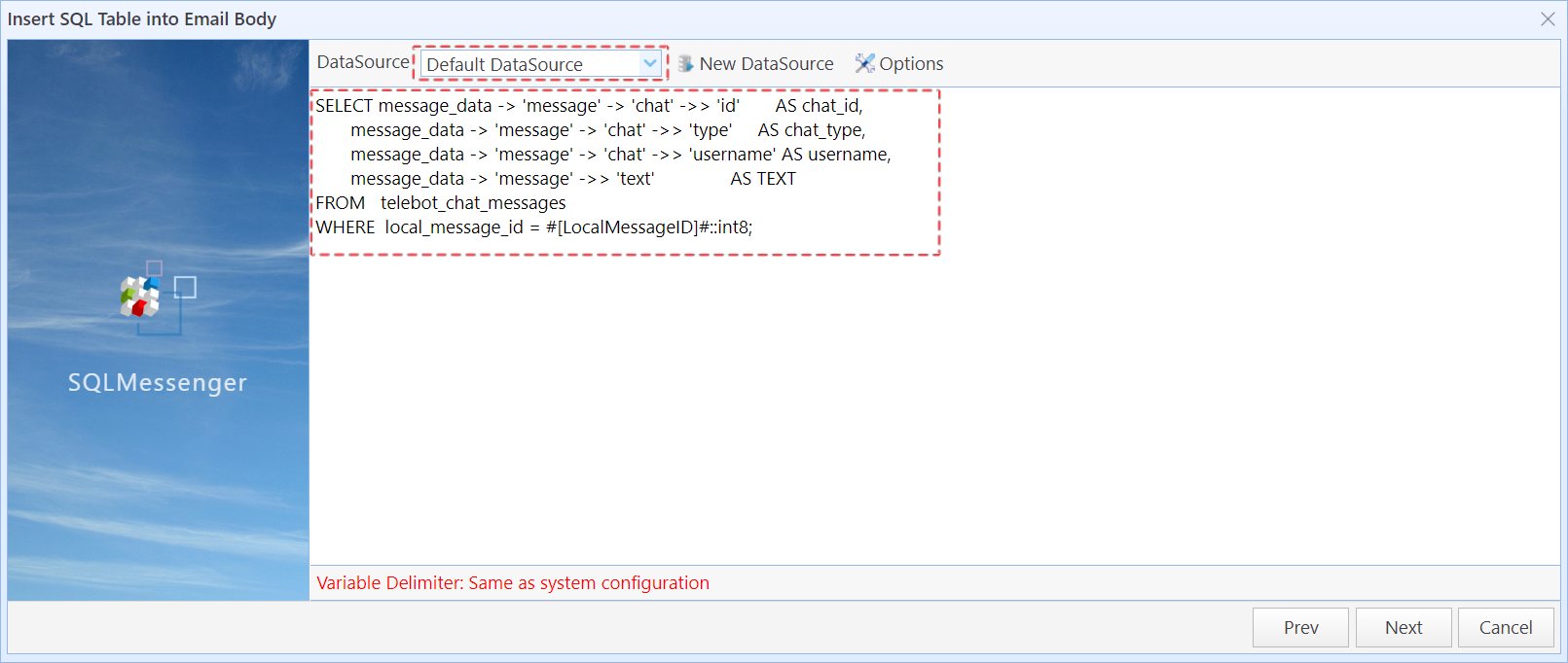Place cursor on the SELECT keyword
Viewport: 1568px width, 663px height.
tap(344, 106)
